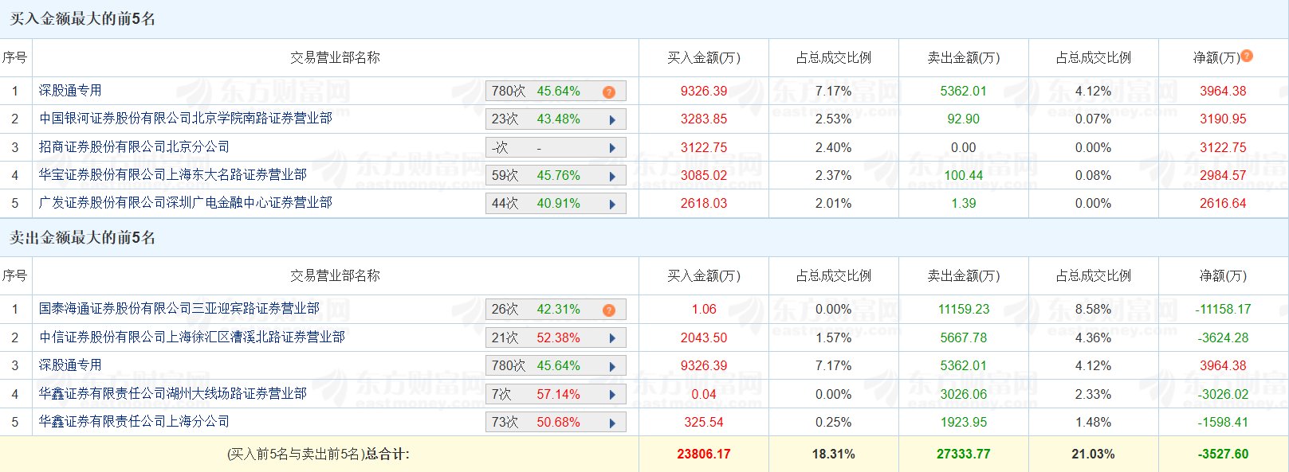1289x472 pixels.
Task: Click orange question icon in top 深股通专用 row
Action: 609,92
